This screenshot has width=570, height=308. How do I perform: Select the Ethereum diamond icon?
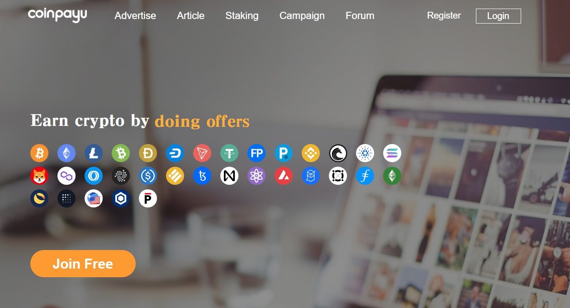(x=66, y=153)
